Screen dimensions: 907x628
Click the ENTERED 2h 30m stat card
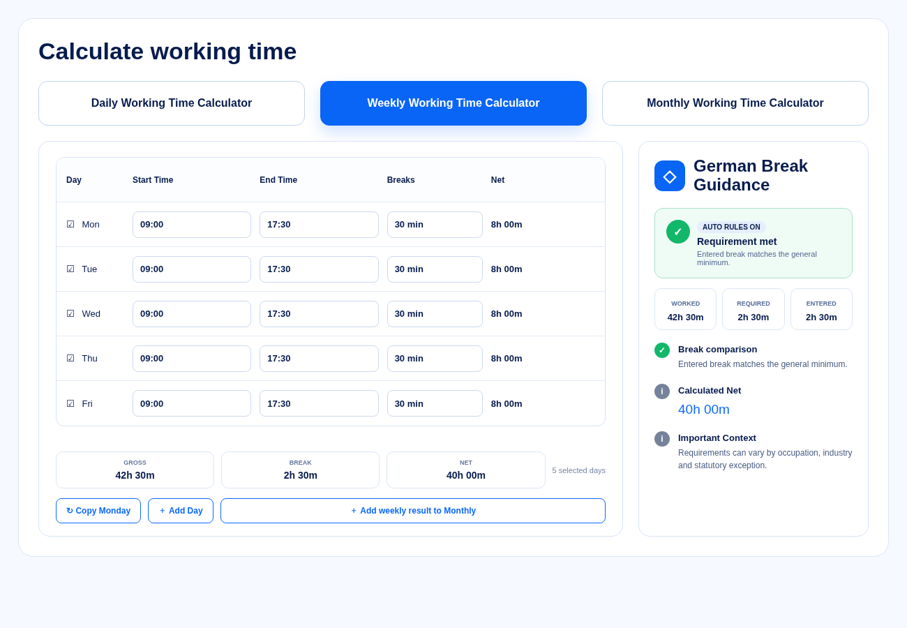click(x=821, y=309)
